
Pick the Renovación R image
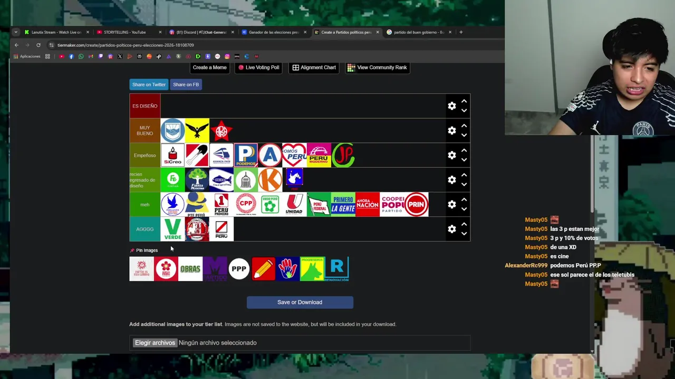point(336,269)
